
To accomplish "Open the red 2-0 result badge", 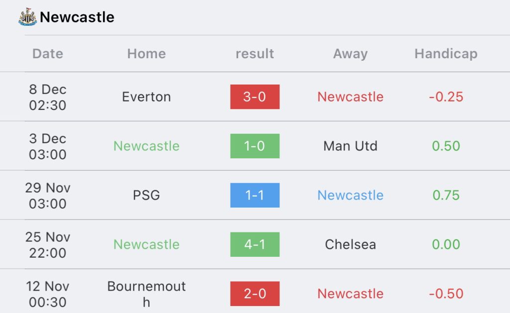I will point(255,294).
